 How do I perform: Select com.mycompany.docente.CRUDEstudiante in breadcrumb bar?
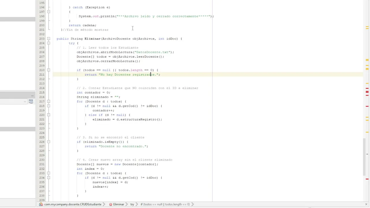(x=73, y=204)
